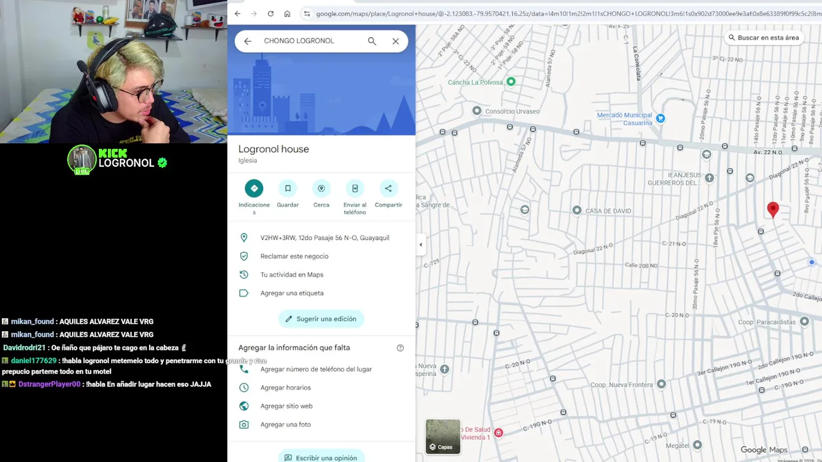The width and height of the screenshot is (822, 462).
Task: Open the browser home page icon
Action: (x=287, y=13)
